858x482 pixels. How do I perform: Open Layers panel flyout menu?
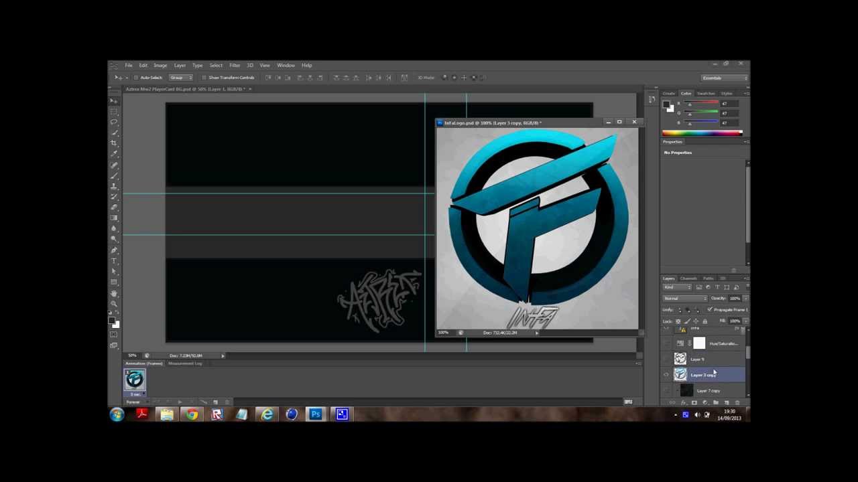tap(746, 278)
